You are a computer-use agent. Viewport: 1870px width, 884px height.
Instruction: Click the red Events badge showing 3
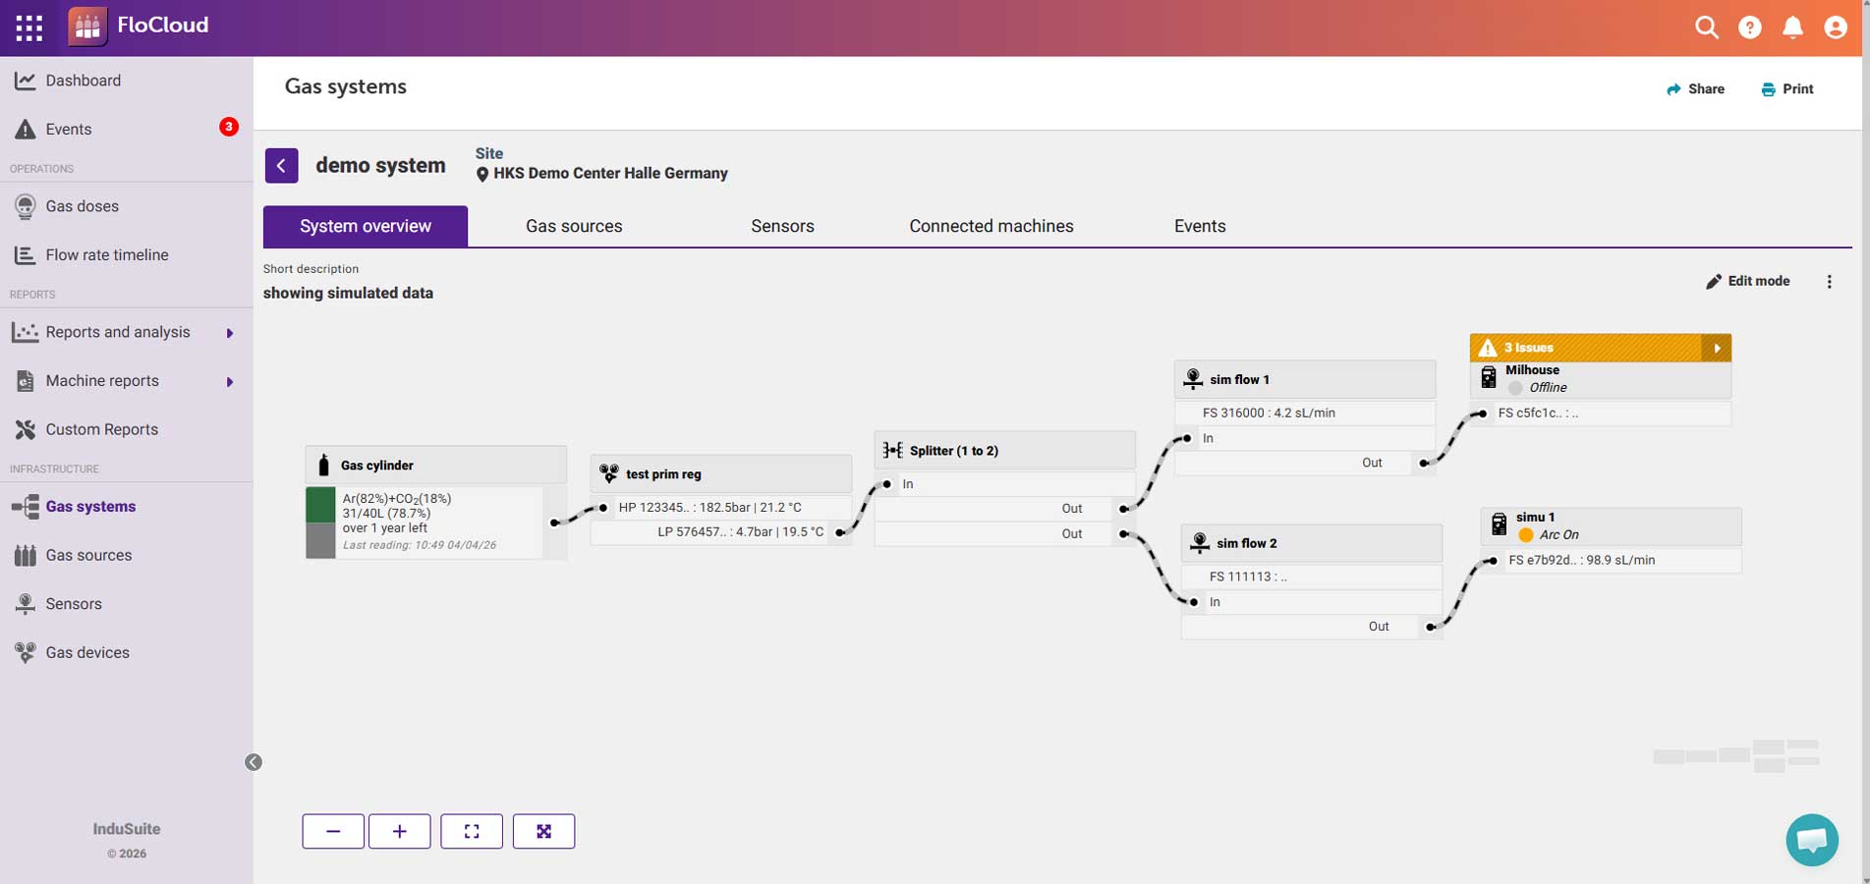(228, 127)
